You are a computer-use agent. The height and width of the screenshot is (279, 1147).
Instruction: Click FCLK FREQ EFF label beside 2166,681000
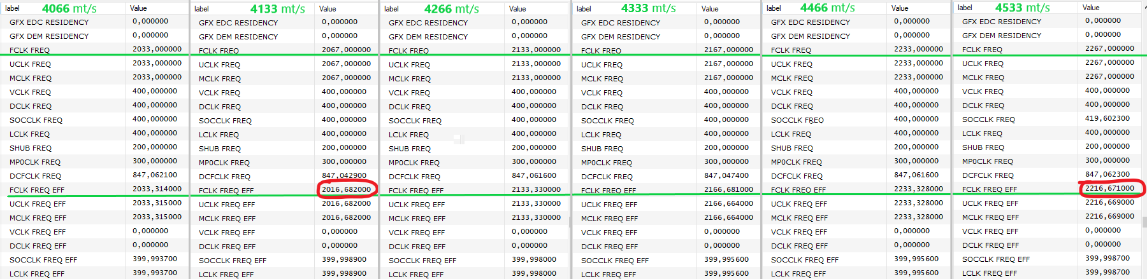point(609,190)
